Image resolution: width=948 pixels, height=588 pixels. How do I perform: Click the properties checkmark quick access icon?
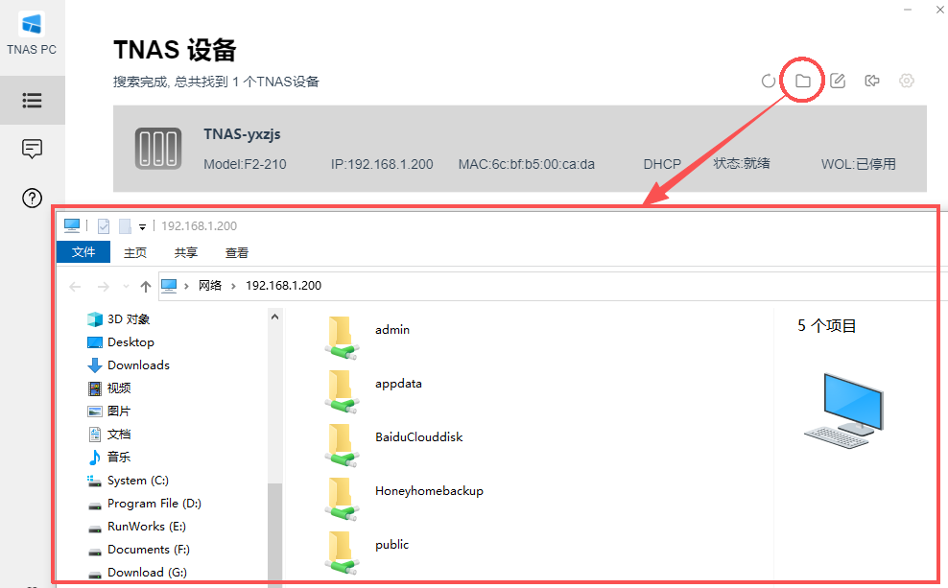104,226
